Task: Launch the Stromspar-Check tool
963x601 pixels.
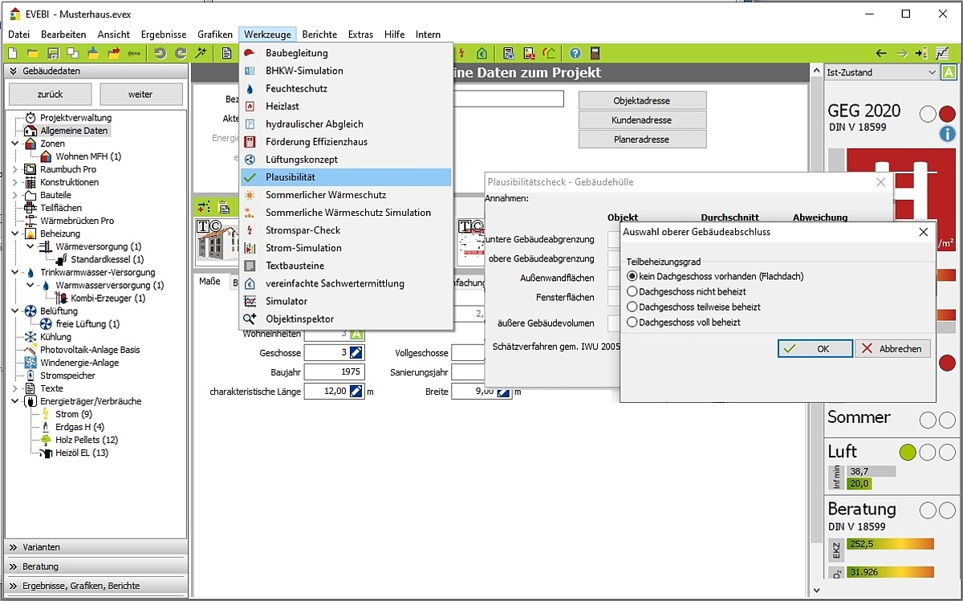Action: tap(346, 230)
